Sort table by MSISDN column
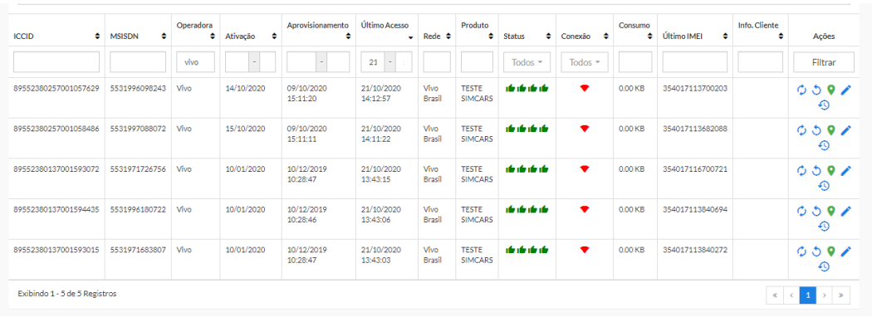 [x=164, y=37]
